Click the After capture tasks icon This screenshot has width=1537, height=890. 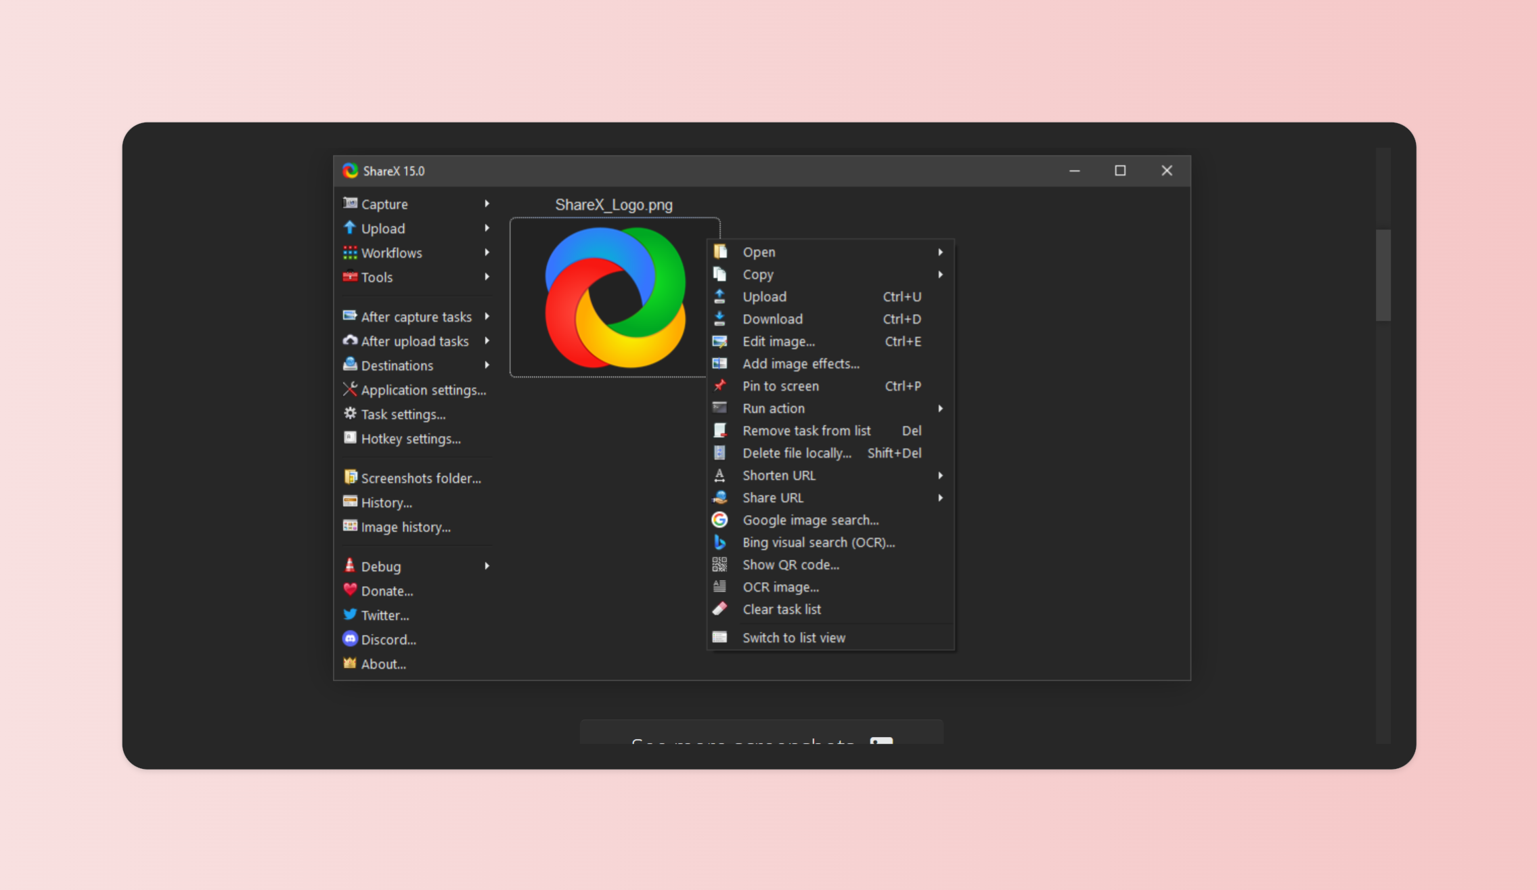350,315
